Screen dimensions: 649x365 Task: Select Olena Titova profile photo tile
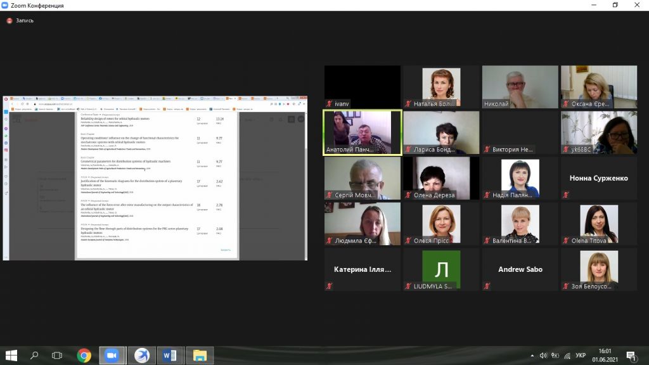(x=599, y=224)
